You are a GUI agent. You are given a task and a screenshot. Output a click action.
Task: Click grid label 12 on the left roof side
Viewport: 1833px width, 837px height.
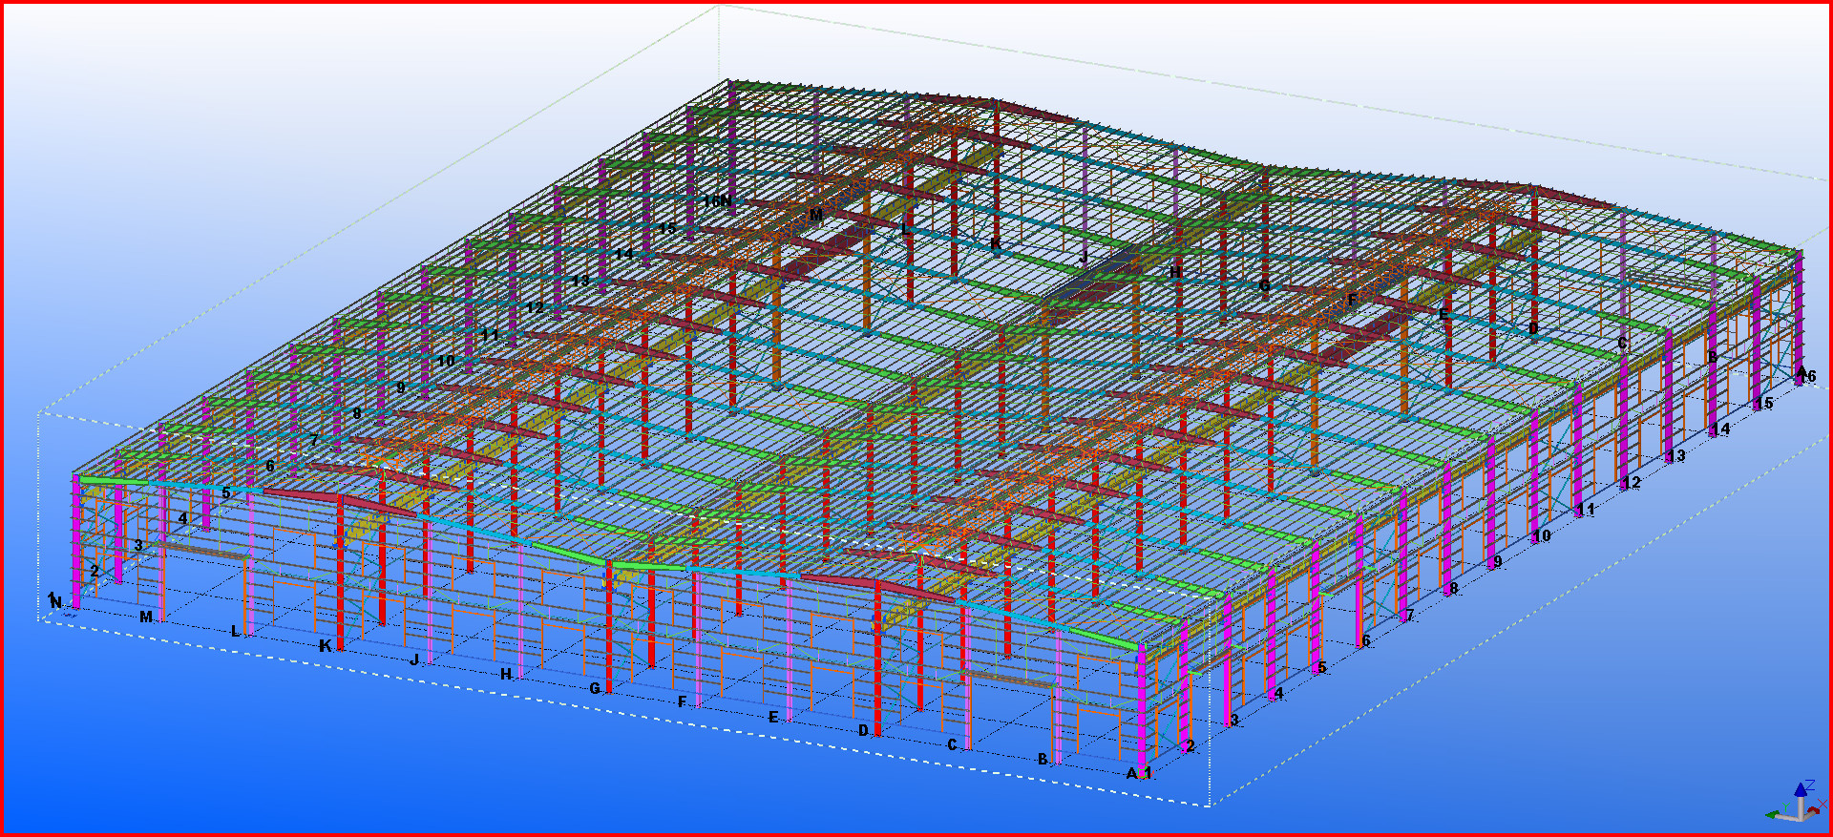click(535, 308)
